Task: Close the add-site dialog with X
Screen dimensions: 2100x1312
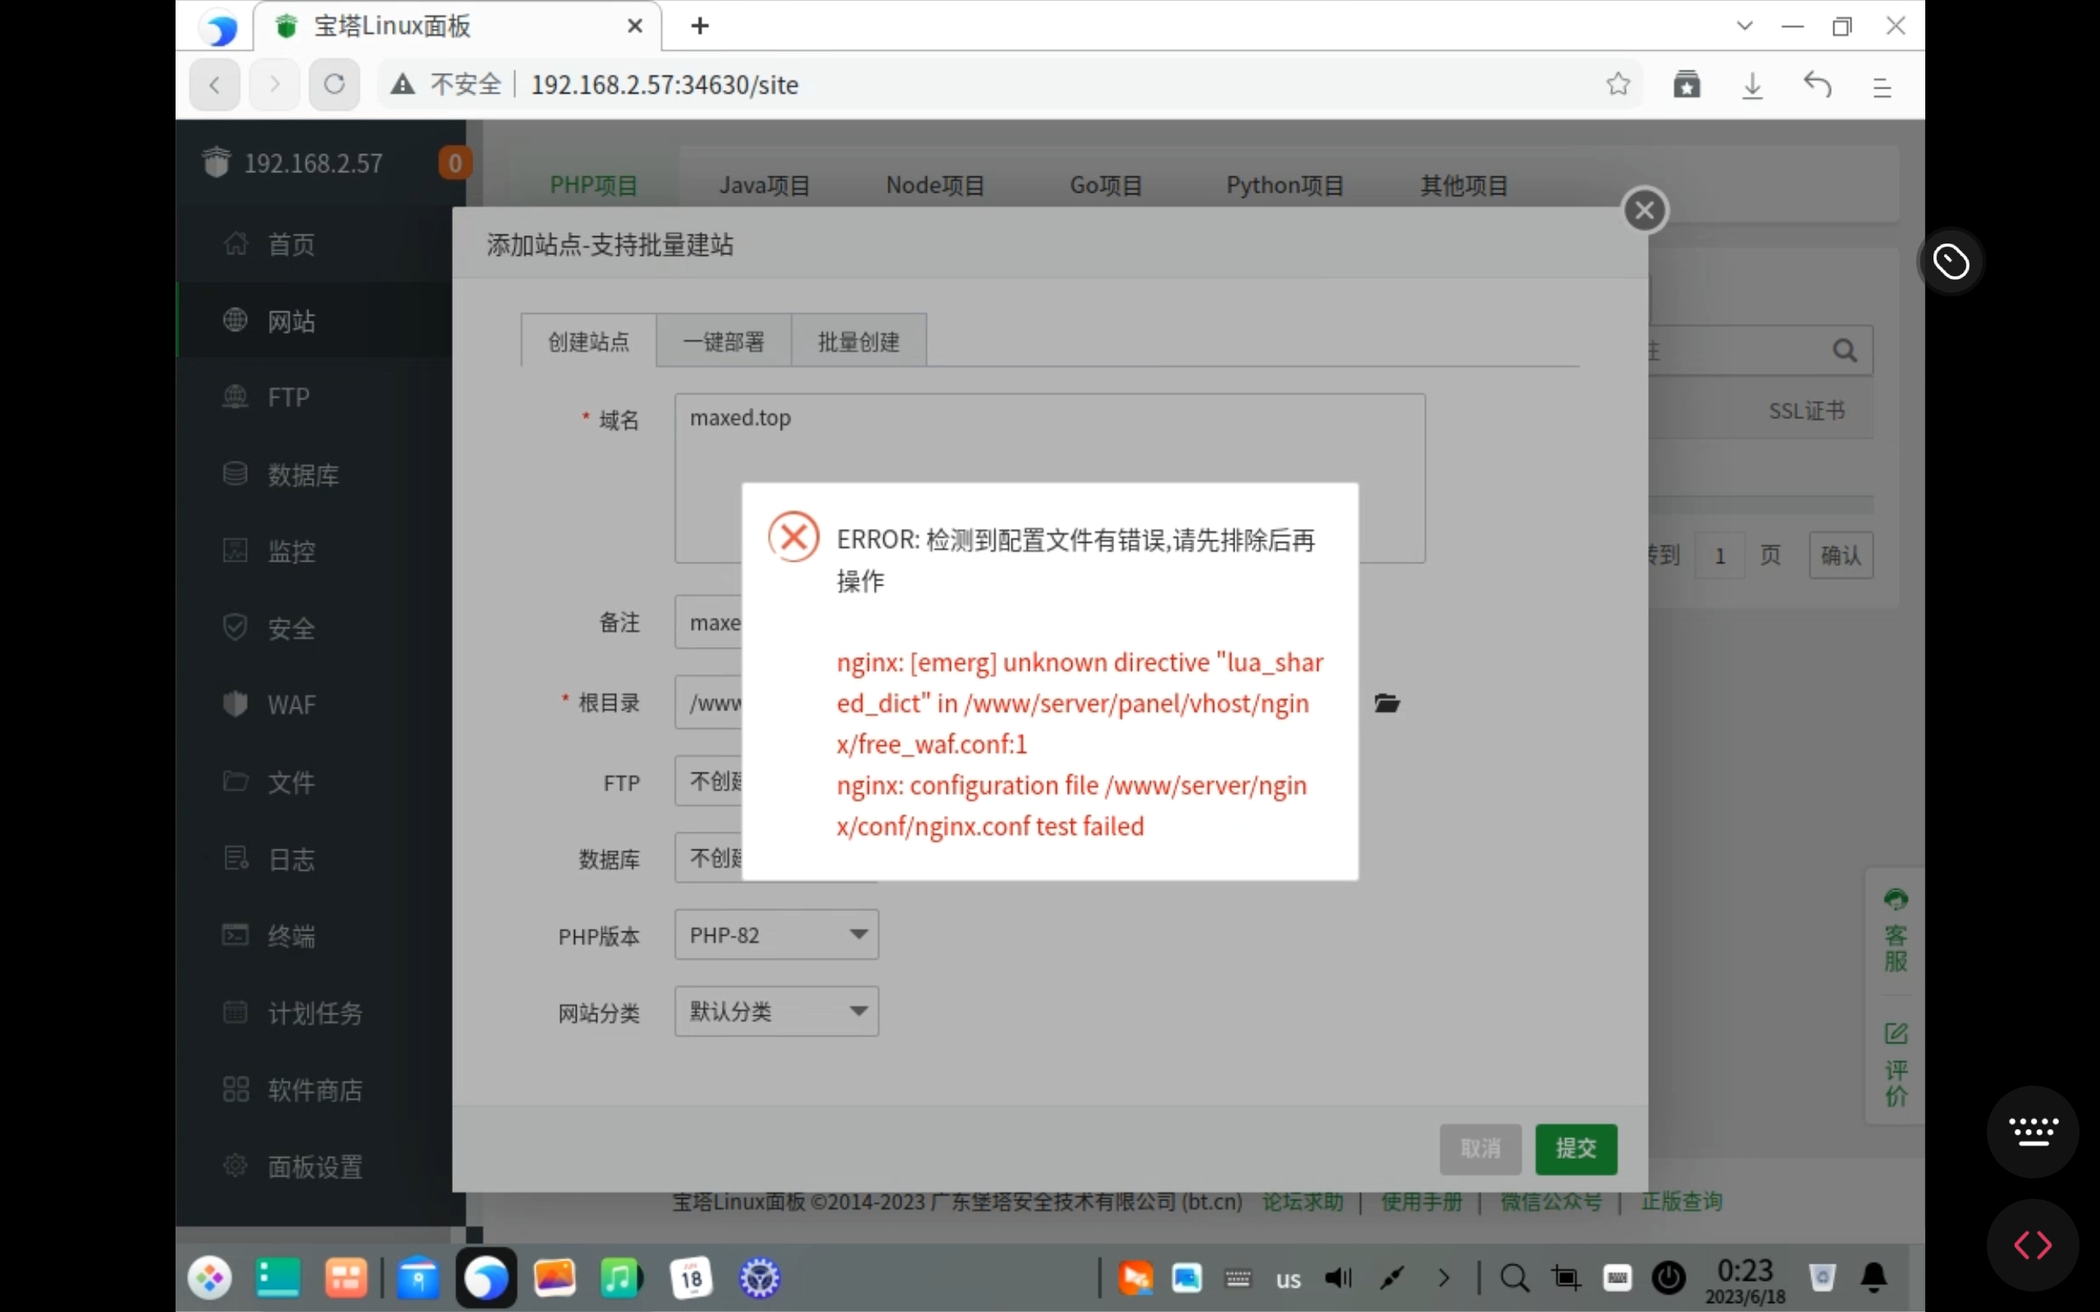Action: tap(1645, 210)
